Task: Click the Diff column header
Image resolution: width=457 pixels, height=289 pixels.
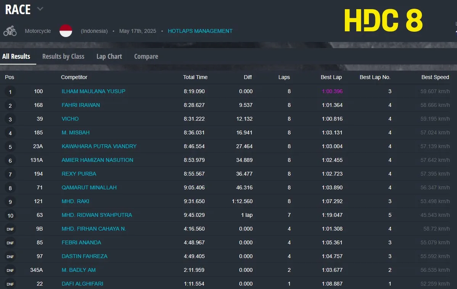Action: coord(248,77)
